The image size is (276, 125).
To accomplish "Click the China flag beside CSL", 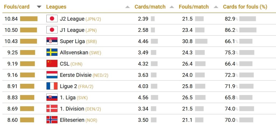I will 52,64.
